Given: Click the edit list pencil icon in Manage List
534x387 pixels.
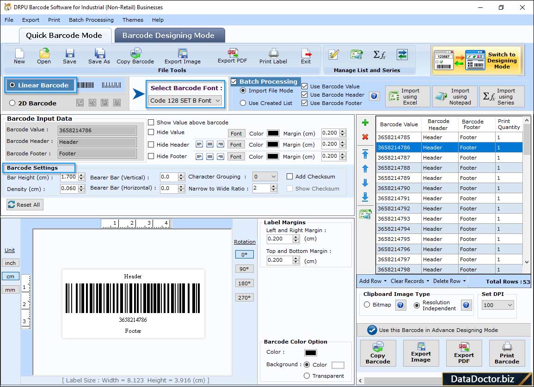Looking at the screenshot, I should (334, 55).
